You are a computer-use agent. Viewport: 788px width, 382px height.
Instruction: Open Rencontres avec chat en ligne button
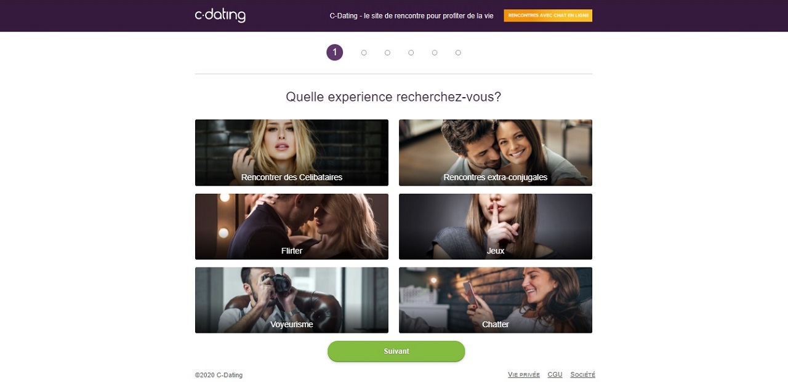(548, 15)
